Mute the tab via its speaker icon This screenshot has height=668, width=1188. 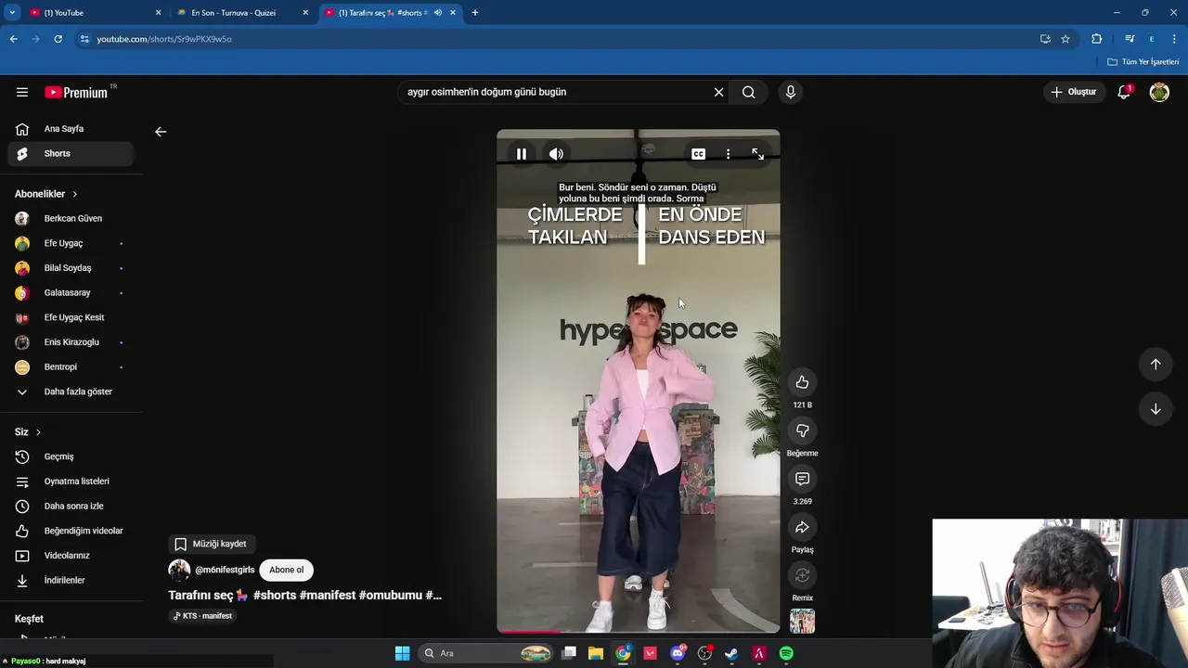pyautogui.click(x=437, y=13)
